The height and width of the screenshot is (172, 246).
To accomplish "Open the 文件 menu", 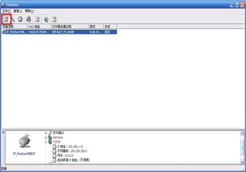I will point(6,11).
